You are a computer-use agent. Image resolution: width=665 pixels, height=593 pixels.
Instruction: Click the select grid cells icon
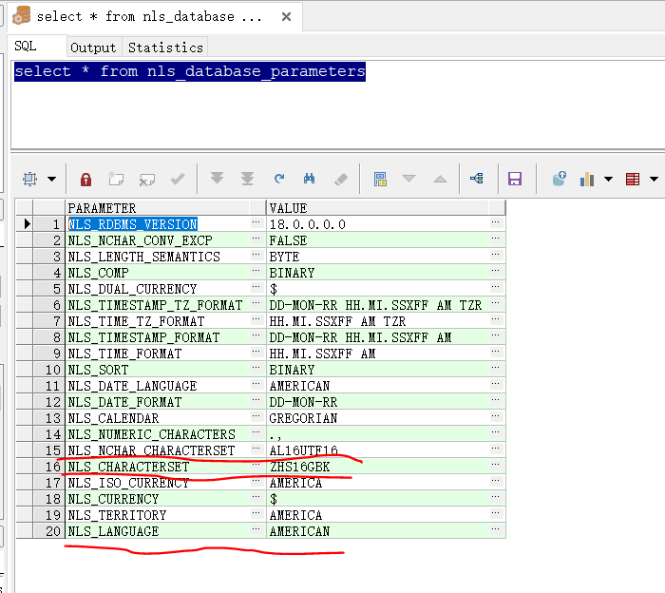click(30, 179)
